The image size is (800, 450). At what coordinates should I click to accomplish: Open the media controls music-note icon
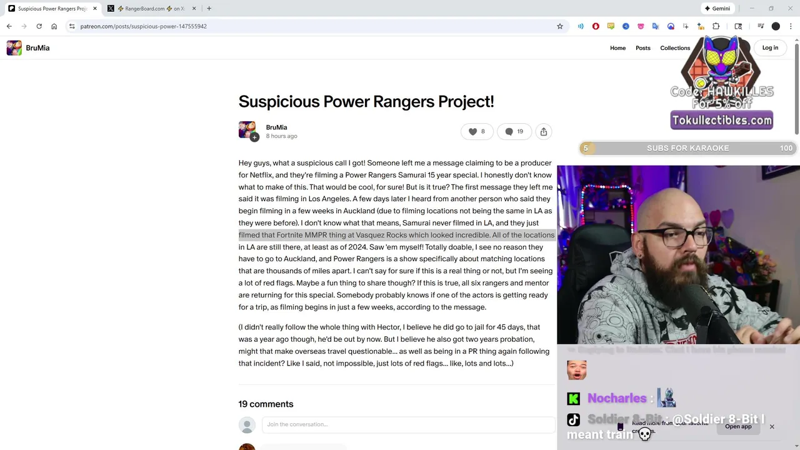click(x=761, y=26)
